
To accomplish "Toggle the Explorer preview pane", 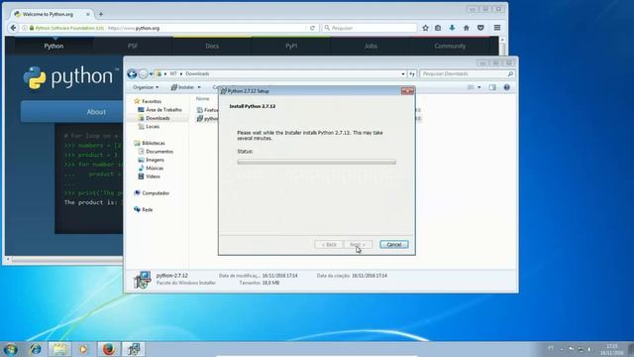I will point(492,87).
